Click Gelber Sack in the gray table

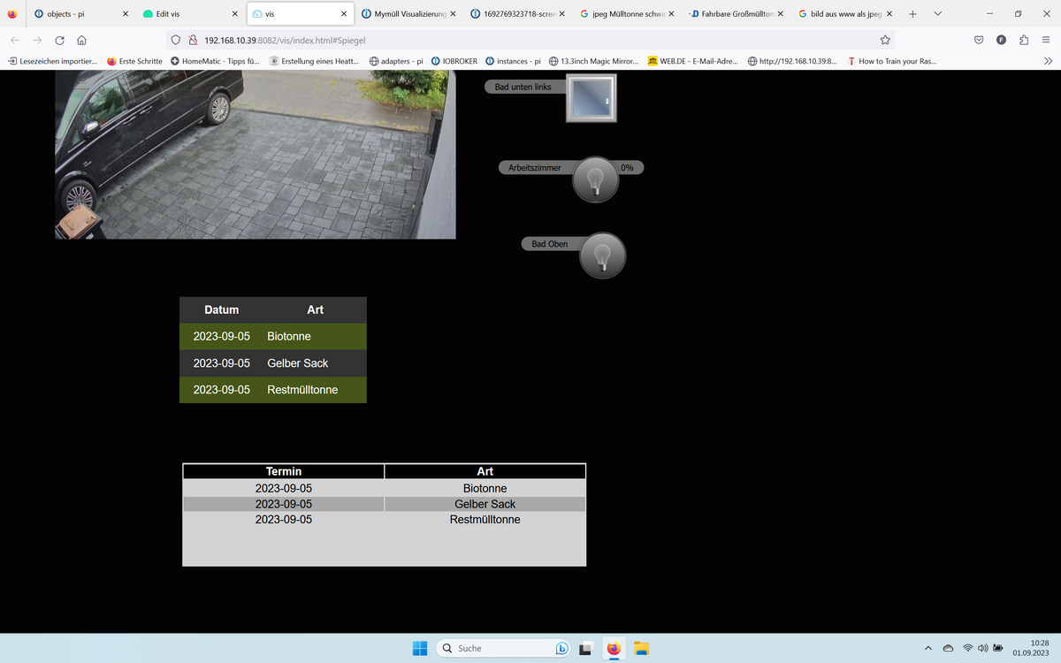click(485, 504)
